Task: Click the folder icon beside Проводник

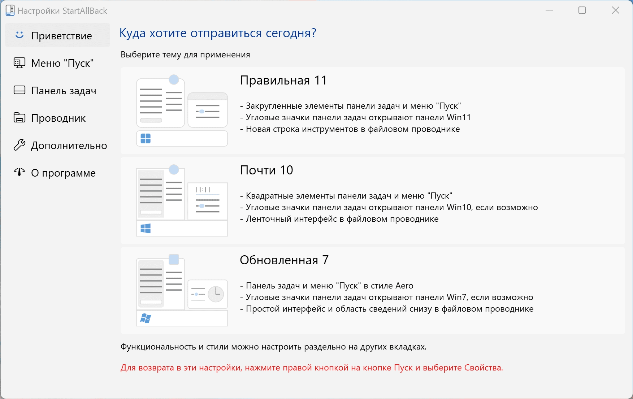Action: pyautogui.click(x=19, y=118)
